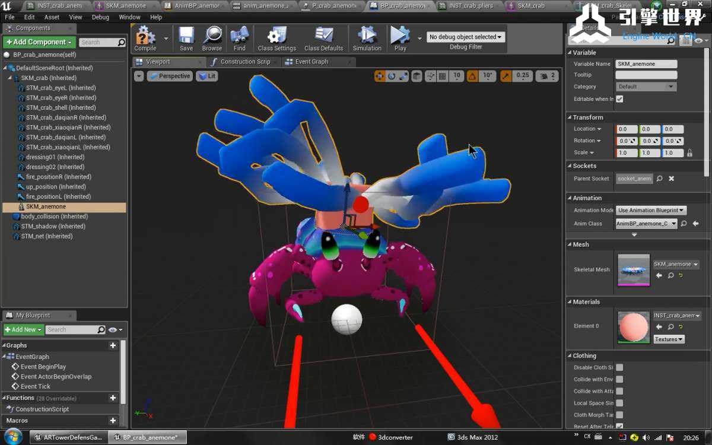
Task: Start Simulation from toolbar
Action: point(367,37)
